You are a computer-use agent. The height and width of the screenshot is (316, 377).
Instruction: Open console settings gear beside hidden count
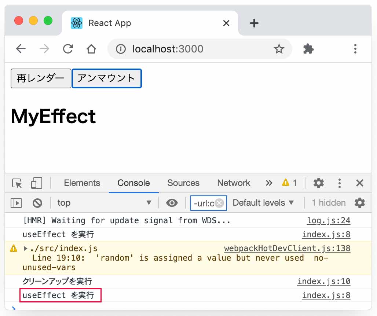(360, 203)
